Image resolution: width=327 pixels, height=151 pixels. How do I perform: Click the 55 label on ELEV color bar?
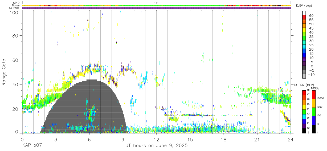point(311,20)
